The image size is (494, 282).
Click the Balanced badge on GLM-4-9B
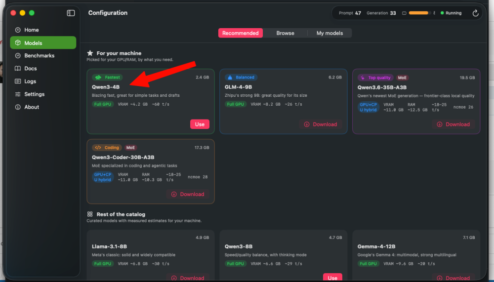tap(241, 77)
